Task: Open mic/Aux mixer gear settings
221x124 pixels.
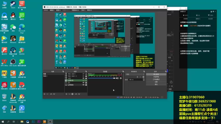Action: (x=121, y=78)
